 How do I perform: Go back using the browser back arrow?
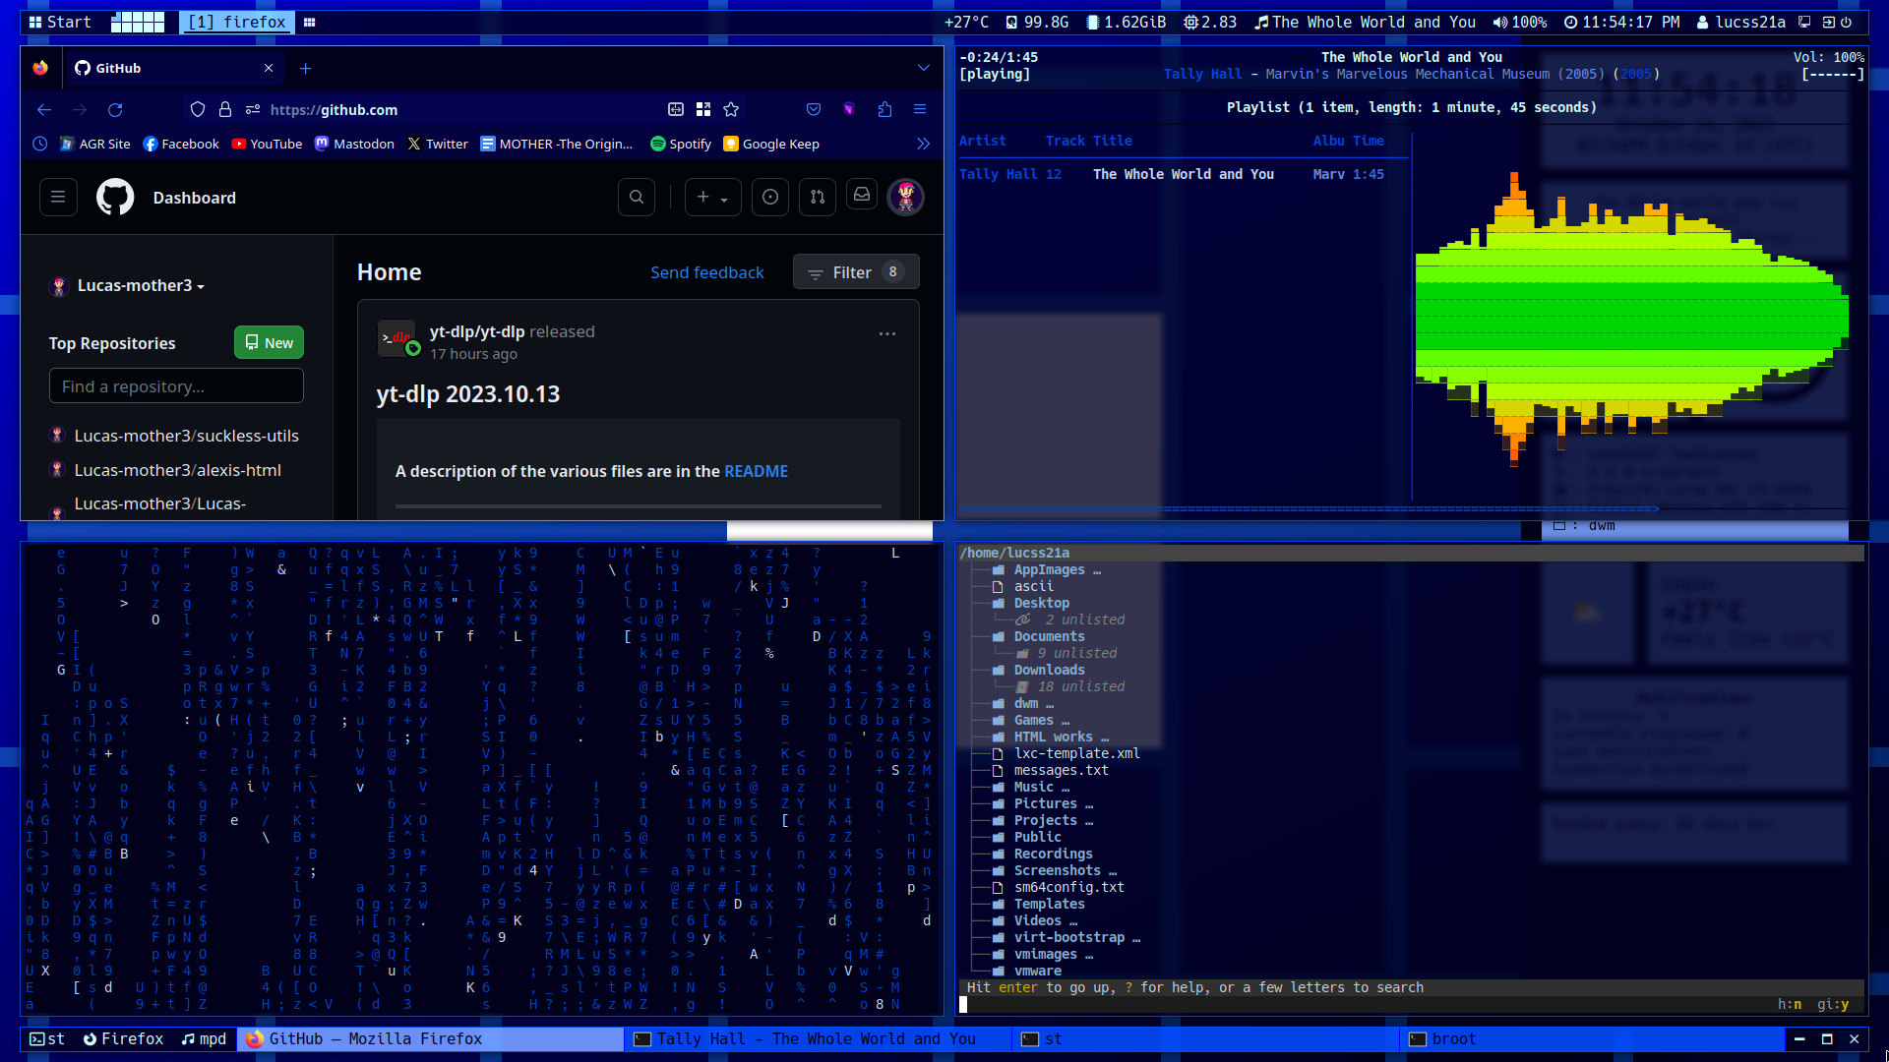[44, 110]
